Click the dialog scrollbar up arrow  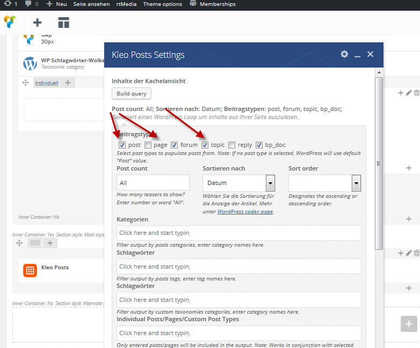tap(379, 72)
